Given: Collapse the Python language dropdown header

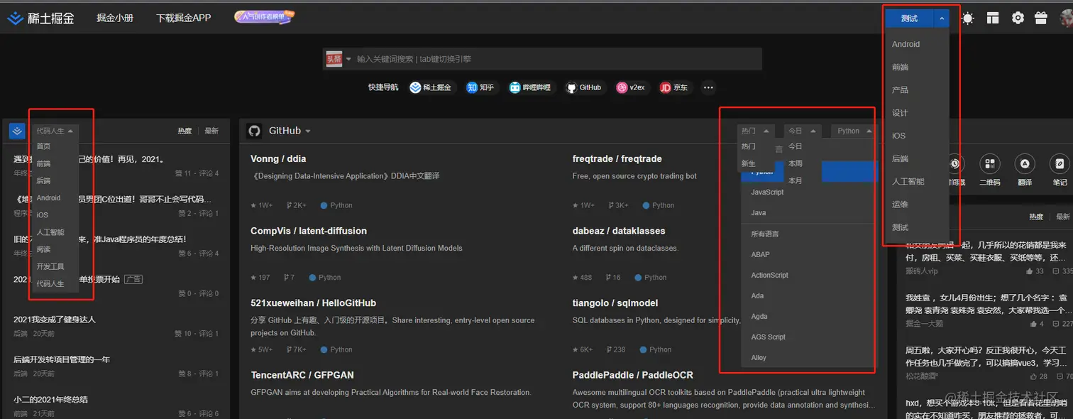Looking at the screenshot, I should 853,131.
